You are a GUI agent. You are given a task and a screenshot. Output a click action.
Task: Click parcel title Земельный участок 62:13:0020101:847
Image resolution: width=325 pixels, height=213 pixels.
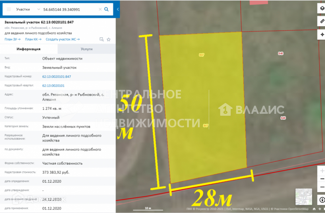39,22
